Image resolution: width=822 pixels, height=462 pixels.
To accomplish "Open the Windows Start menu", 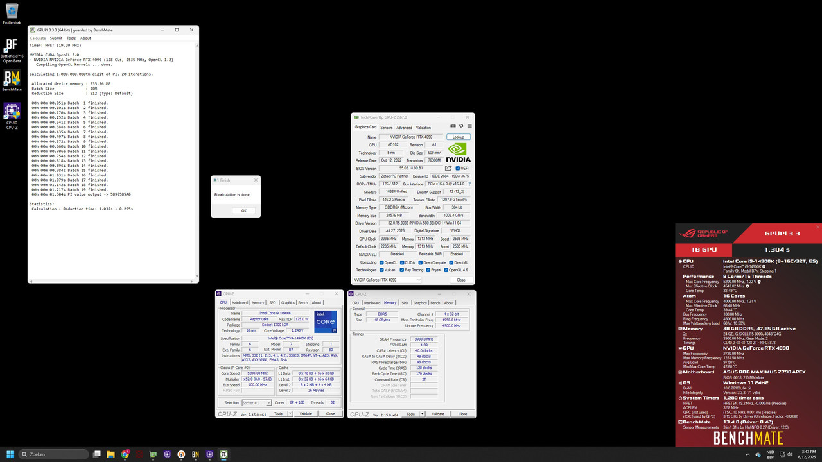I will (x=12, y=454).
